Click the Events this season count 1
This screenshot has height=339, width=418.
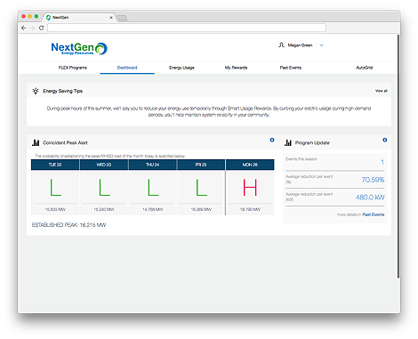pyautogui.click(x=382, y=162)
